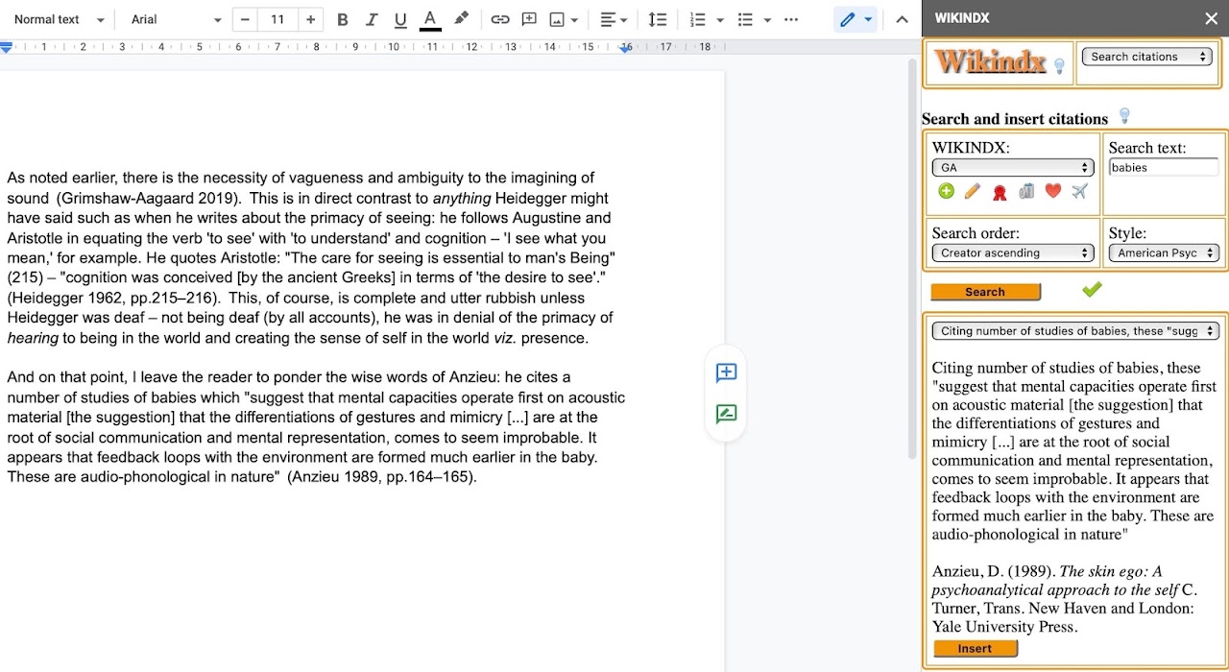Click the highlight color marker icon
Viewport: 1229px width, 672px height.
coord(462,19)
